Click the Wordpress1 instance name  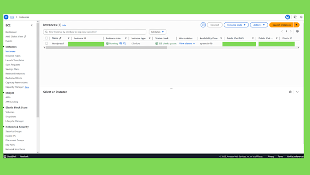coord(58,43)
